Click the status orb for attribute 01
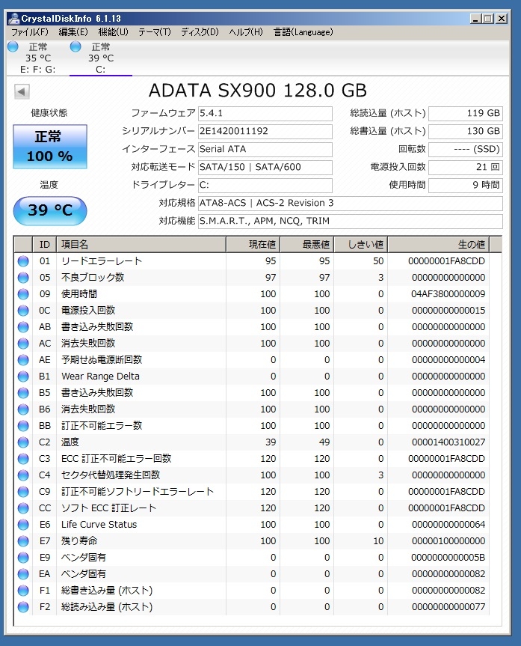The width and height of the screenshot is (521, 646). pos(23,261)
